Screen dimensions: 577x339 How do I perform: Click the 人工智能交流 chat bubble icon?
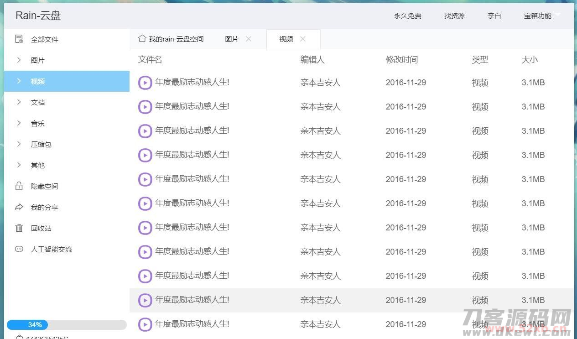19,249
